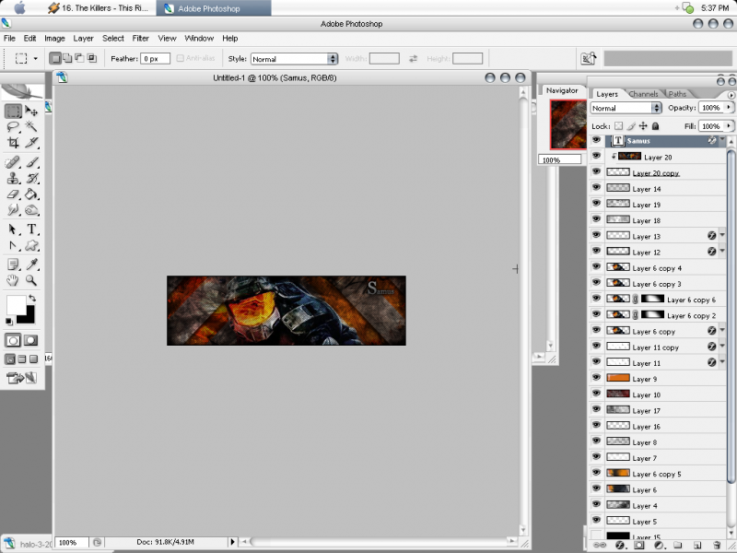Switch to the Paths tab
This screenshot has height=553, width=737.
point(677,94)
